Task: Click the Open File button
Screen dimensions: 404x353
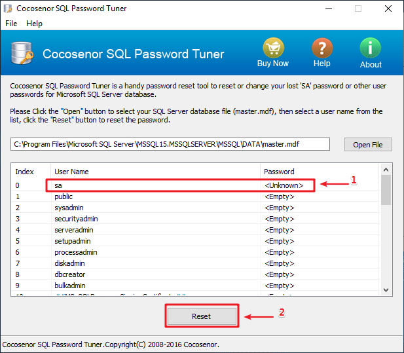Action: (368, 145)
